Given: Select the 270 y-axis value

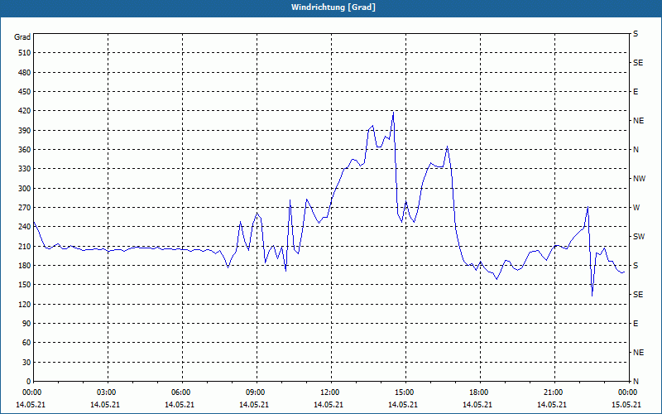Looking at the screenshot, I should tap(24, 208).
